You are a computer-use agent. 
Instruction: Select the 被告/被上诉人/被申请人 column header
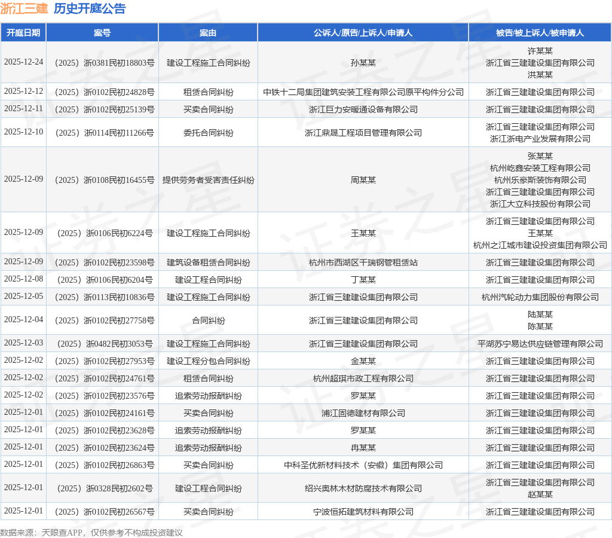coord(540,33)
